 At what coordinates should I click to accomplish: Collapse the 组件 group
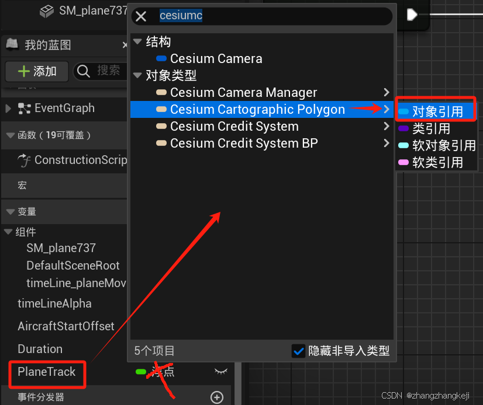coord(8,232)
